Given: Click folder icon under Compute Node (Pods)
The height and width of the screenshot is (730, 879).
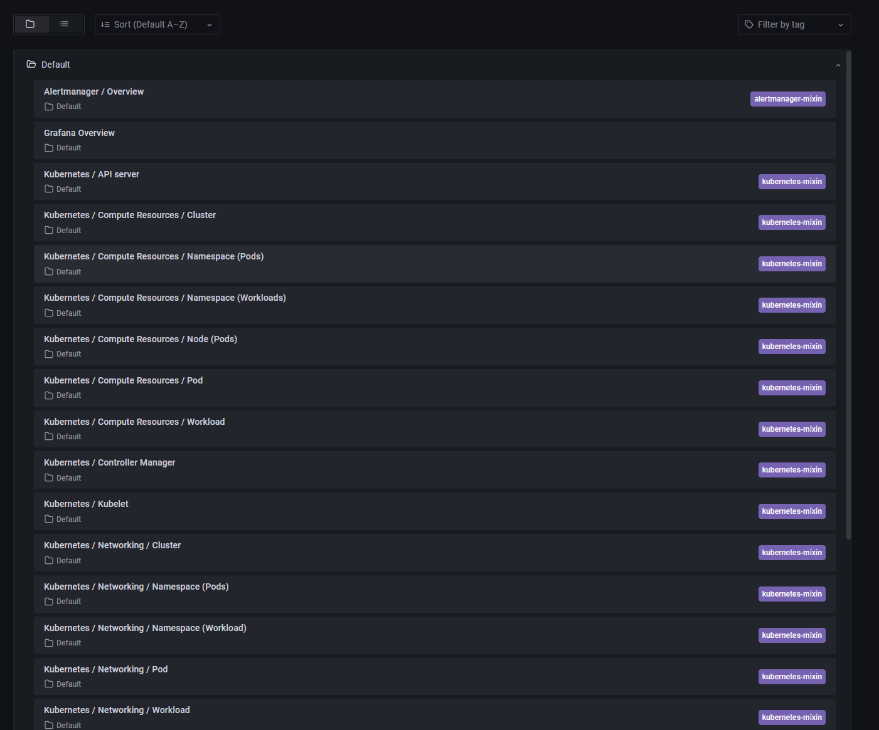Looking at the screenshot, I should (x=49, y=354).
